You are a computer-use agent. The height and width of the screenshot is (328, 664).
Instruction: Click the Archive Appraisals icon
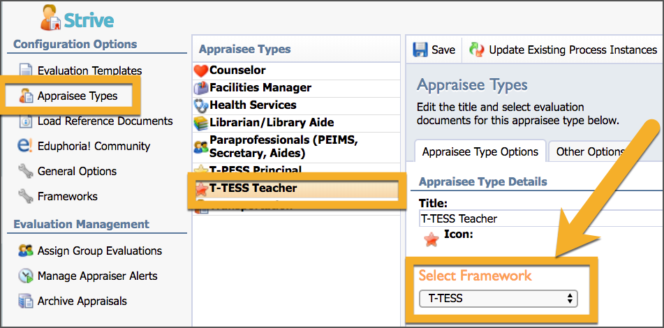(x=25, y=301)
